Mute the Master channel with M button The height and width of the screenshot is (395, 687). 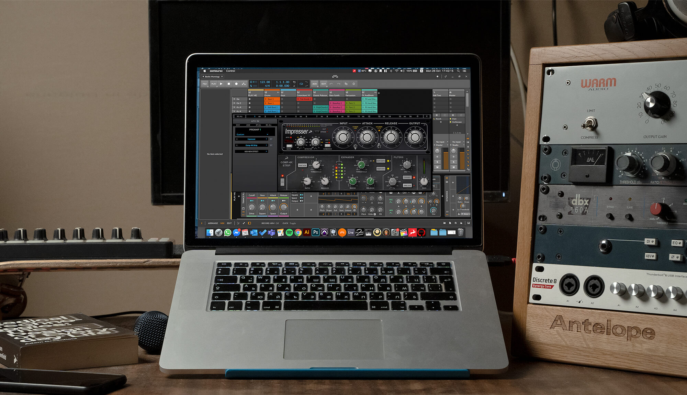point(453,167)
